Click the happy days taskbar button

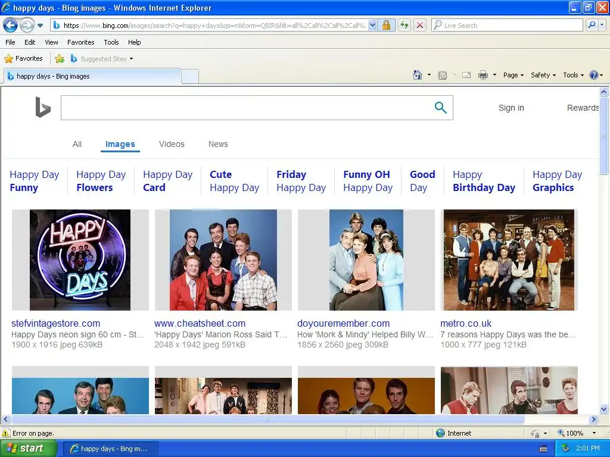tap(110, 449)
